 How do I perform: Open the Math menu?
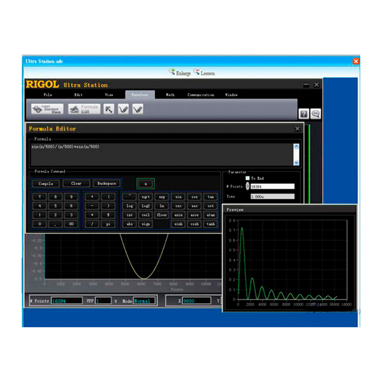(170, 95)
